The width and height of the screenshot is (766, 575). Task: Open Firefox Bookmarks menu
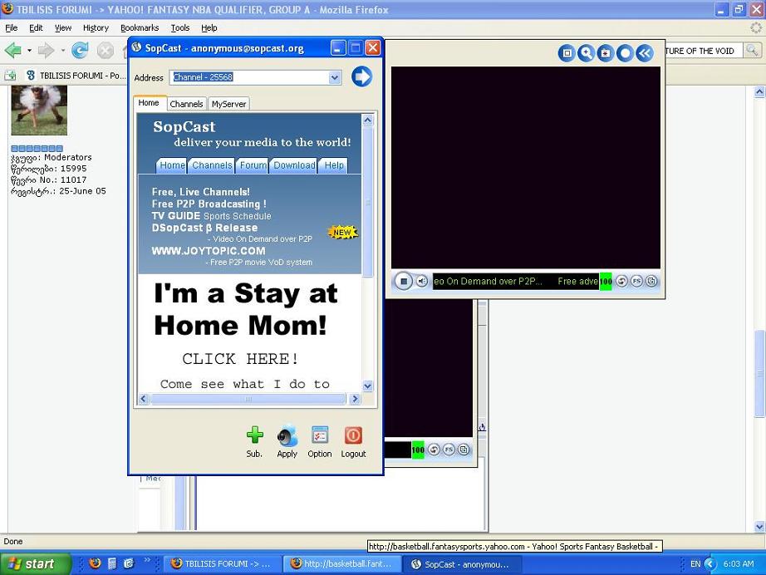140,28
